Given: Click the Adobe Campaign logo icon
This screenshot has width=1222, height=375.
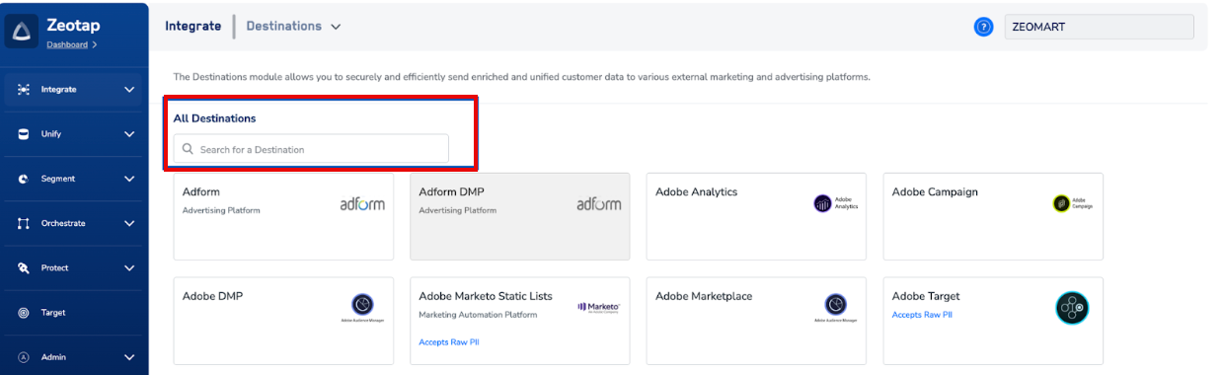Looking at the screenshot, I should point(1073,203).
